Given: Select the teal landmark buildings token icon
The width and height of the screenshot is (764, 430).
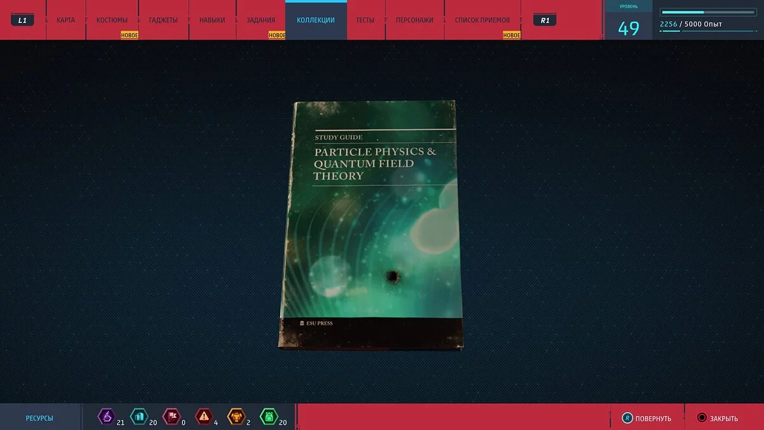Looking at the screenshot, I should (138, 417).
